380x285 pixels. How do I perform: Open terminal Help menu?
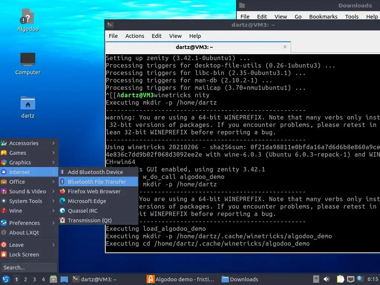pos(195,36)
